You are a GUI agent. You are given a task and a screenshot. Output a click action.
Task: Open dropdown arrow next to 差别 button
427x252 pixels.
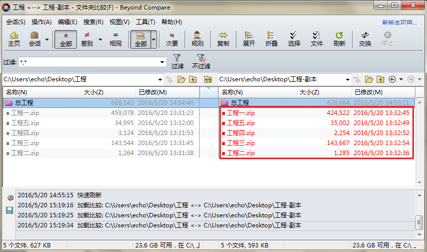(x=100, y=40)
